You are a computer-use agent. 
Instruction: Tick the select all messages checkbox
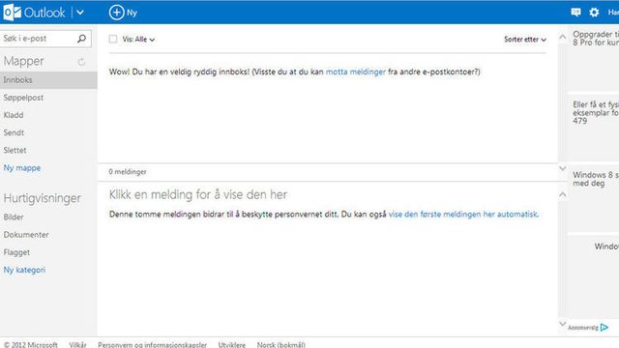[113, 39]
